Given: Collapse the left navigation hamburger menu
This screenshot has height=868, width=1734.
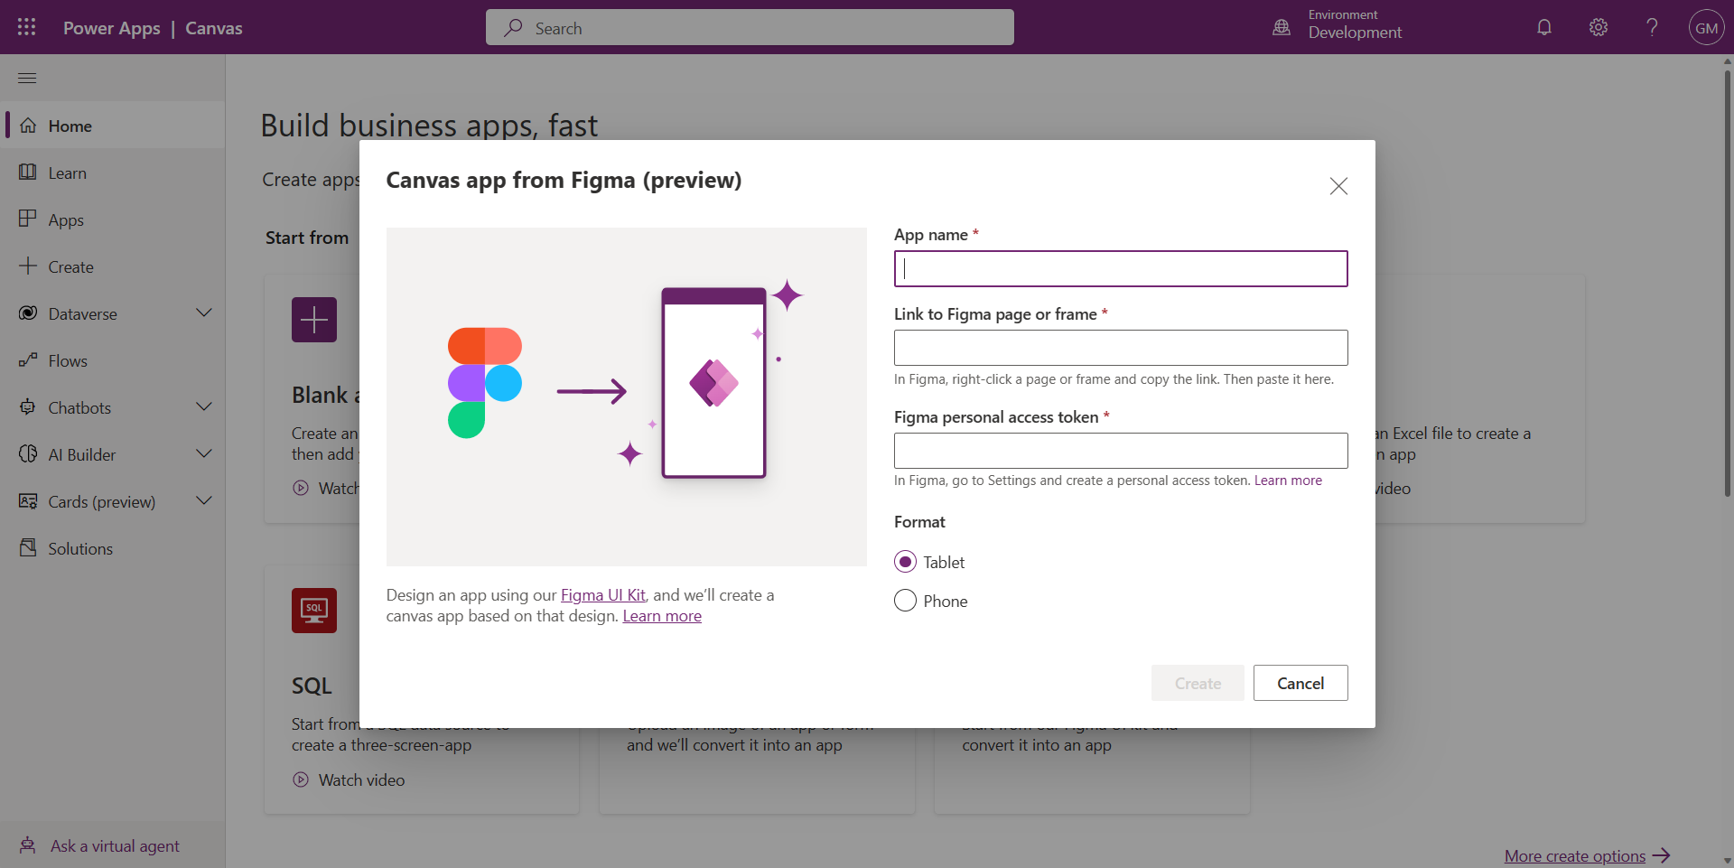Looking at the screenshot, I should pyautogui.click(x=27, y=78).
